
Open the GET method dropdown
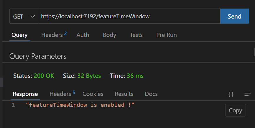click(24, 16)
